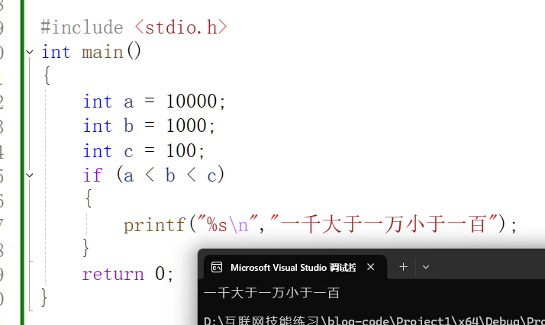The height and width of the screenshot is (325, 545).
Task: Click the condition 'a < b < c'
Action: [171, 175]
